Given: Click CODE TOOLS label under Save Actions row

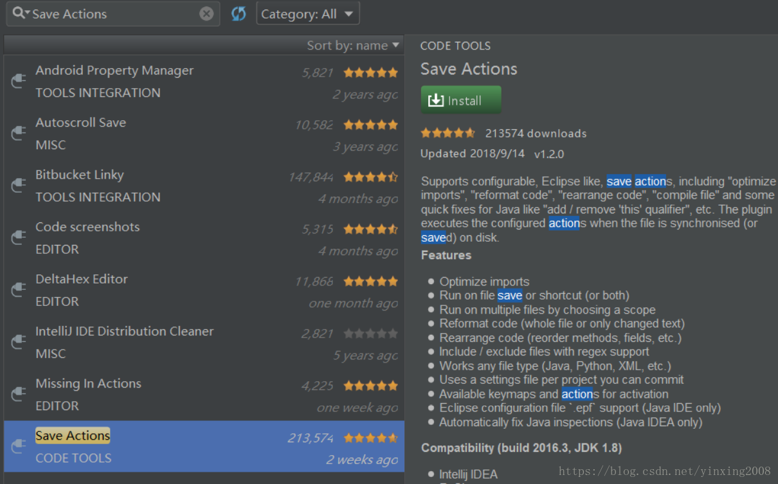Looking at the screenshot, I should click(x=73, y=458).
